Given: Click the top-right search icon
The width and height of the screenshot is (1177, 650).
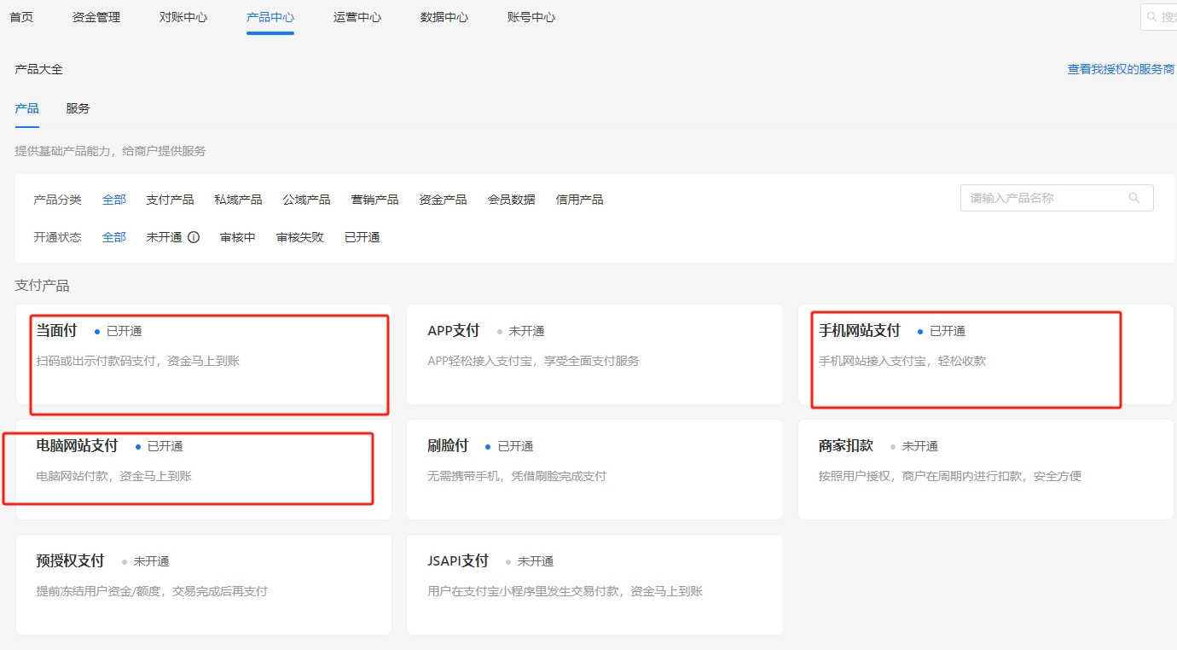Looking at the screenshot, I should [x=1152, y=17].
